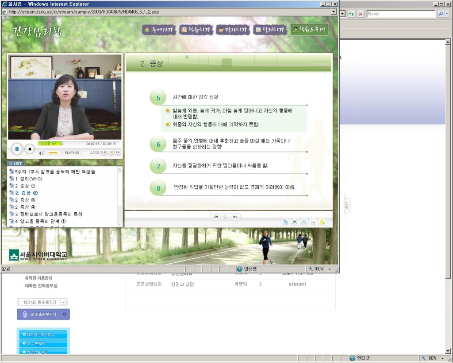The image size is (453, 363).
Task: Open background browser address dropdown
Action: pos(343,14)
